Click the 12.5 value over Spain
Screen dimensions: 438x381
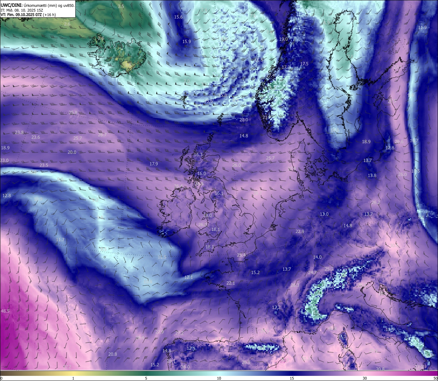click(x=191, y=349)
